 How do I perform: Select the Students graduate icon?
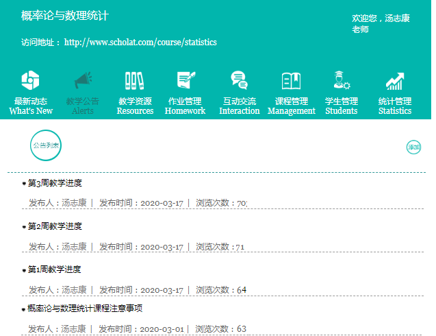(341, 80)
